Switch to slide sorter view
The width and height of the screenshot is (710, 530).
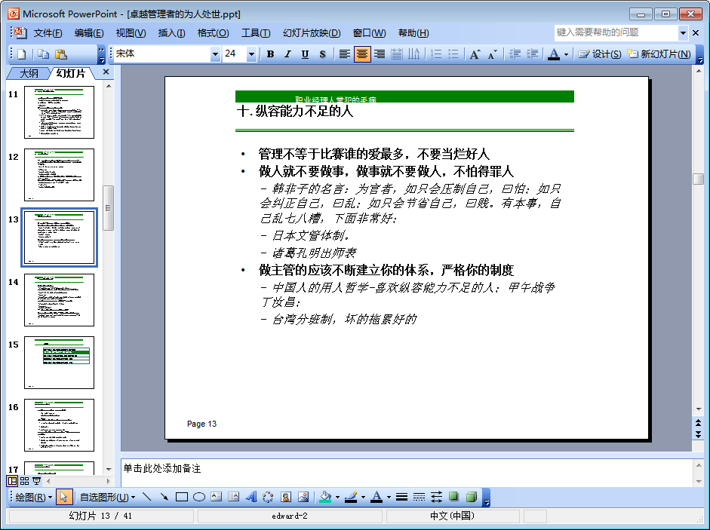click(24, 481)
